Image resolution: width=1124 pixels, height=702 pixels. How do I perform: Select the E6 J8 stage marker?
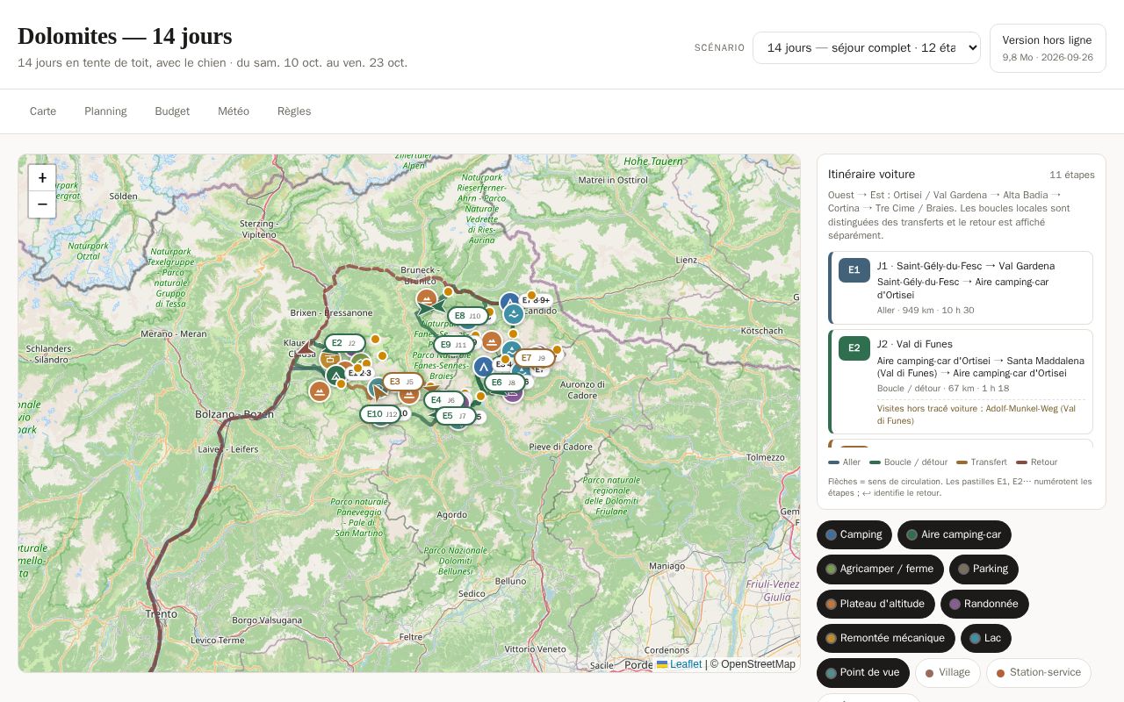click(x=505, y=383)
